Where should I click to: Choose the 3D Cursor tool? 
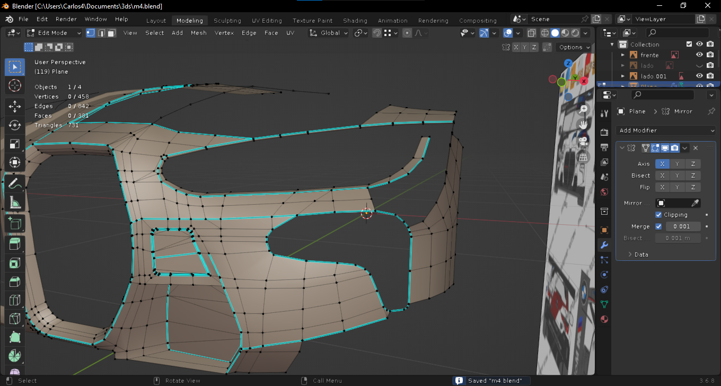point(15,85)
